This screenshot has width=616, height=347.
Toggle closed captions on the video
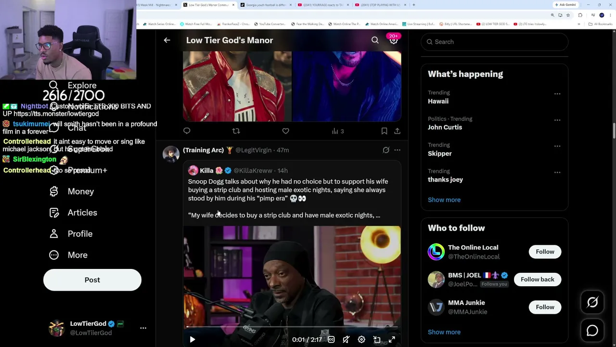[x=331, y=339]
